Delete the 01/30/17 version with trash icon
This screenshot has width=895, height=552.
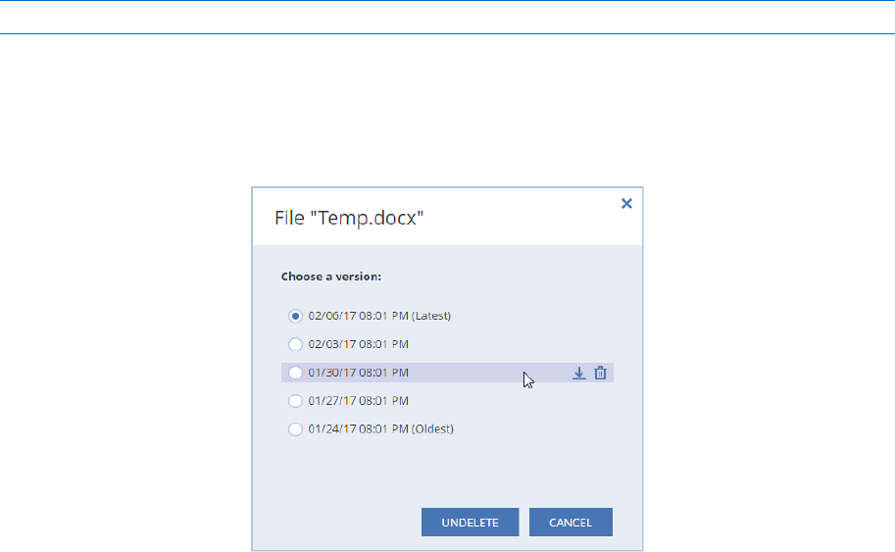pos(600,373)
